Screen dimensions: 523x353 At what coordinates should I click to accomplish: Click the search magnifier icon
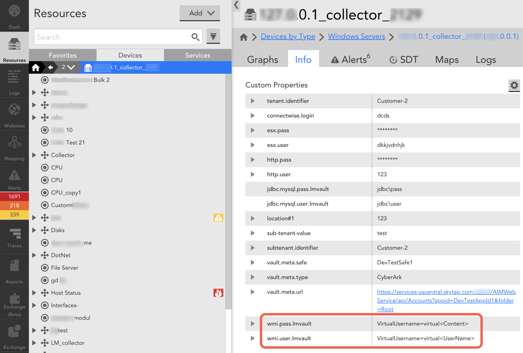pos(195,37)
